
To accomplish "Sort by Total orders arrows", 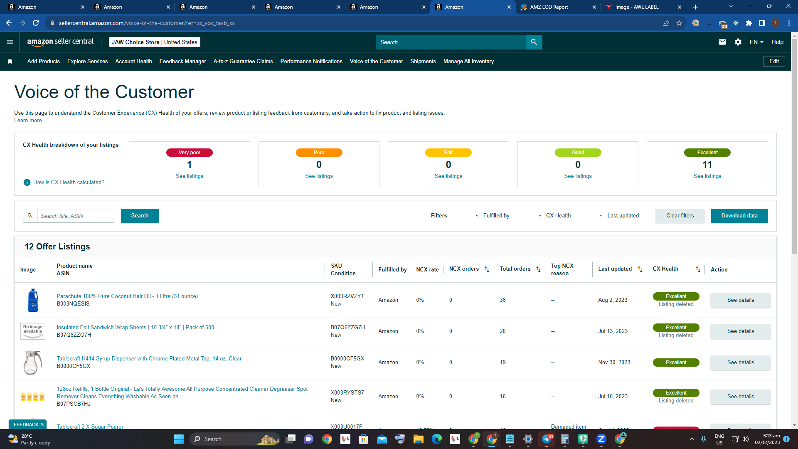I will 538,269.
